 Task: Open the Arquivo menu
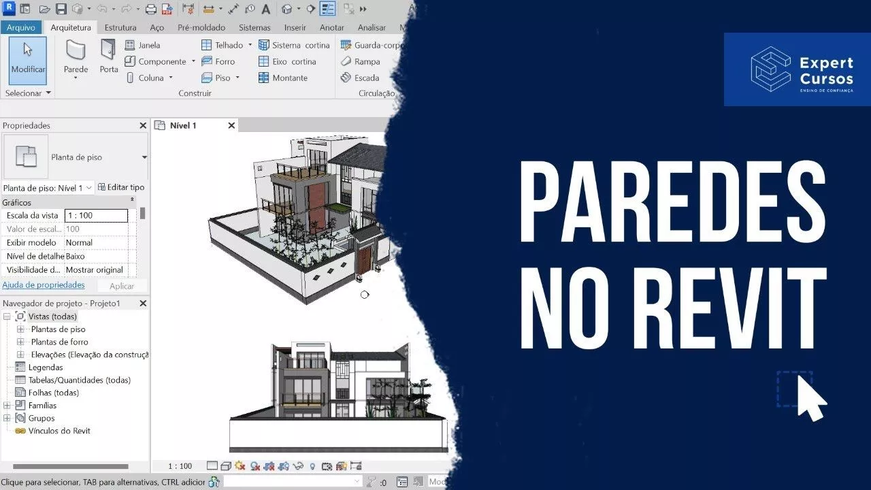(21, 28)
